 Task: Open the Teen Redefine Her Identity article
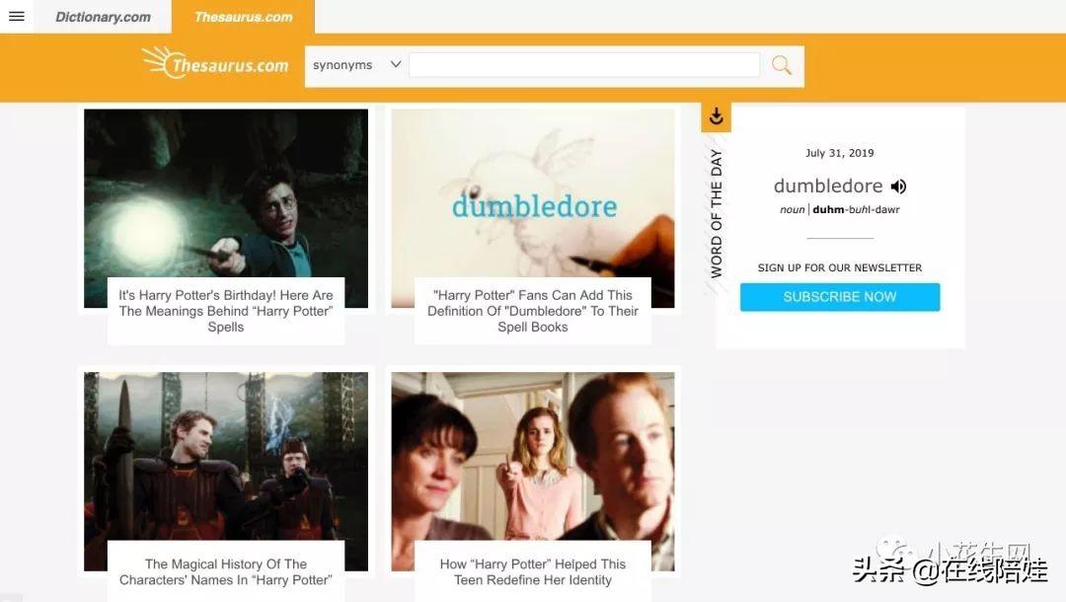(533, 571)
